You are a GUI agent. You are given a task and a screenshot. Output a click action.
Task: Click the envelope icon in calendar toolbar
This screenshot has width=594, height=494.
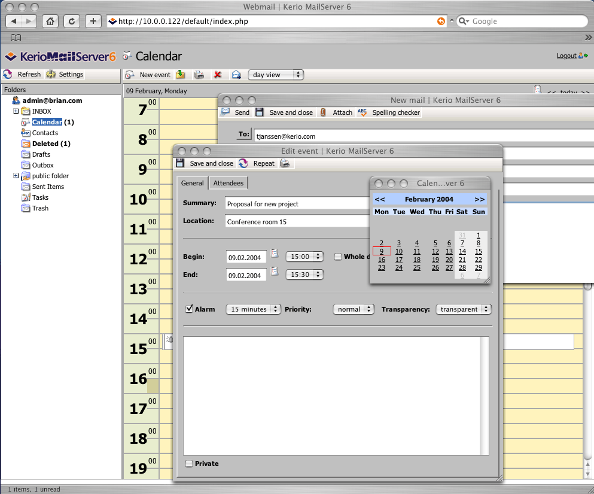[236, 75]
